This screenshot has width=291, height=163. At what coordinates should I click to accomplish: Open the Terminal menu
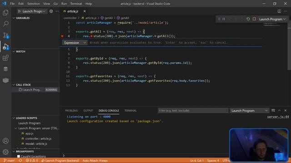(x=76, y=4)
